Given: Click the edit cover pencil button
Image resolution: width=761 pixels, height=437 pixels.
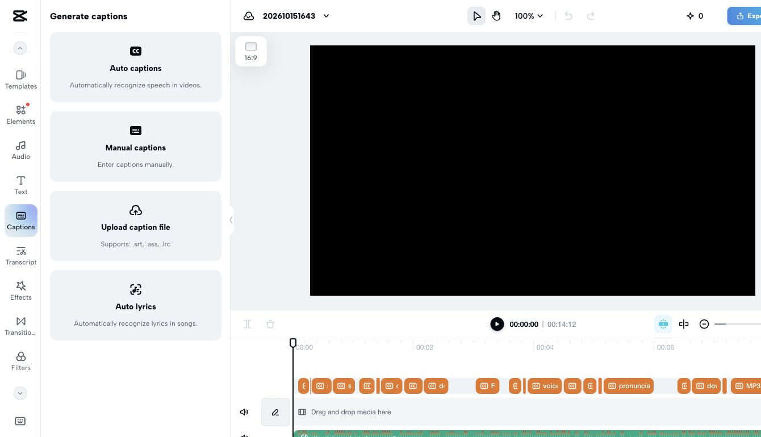Looking at the screenshot, I should pyautogui.click(x=275, y=412).
